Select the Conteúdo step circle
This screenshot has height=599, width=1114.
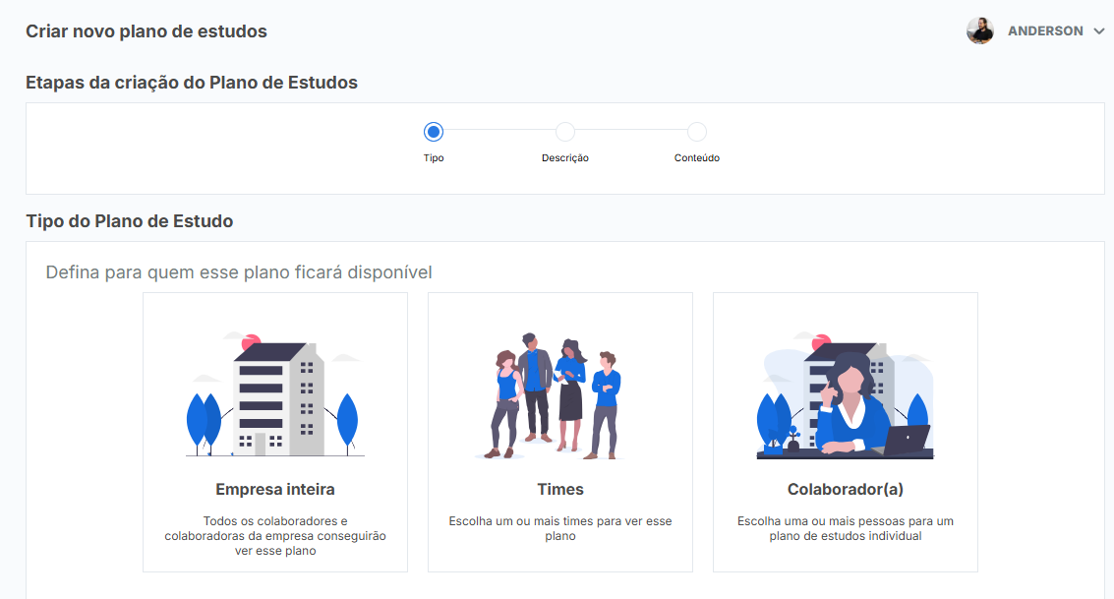coord(697,132)
